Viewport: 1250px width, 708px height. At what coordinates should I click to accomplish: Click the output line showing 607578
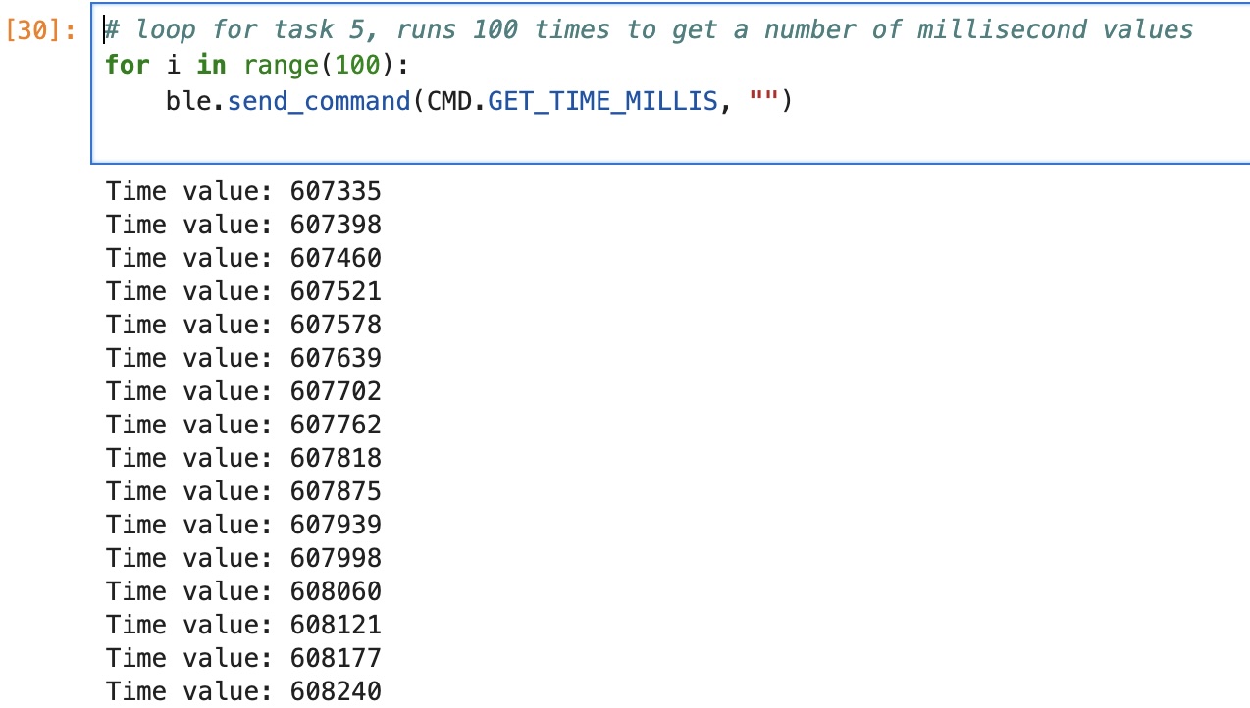click(243, 325)
